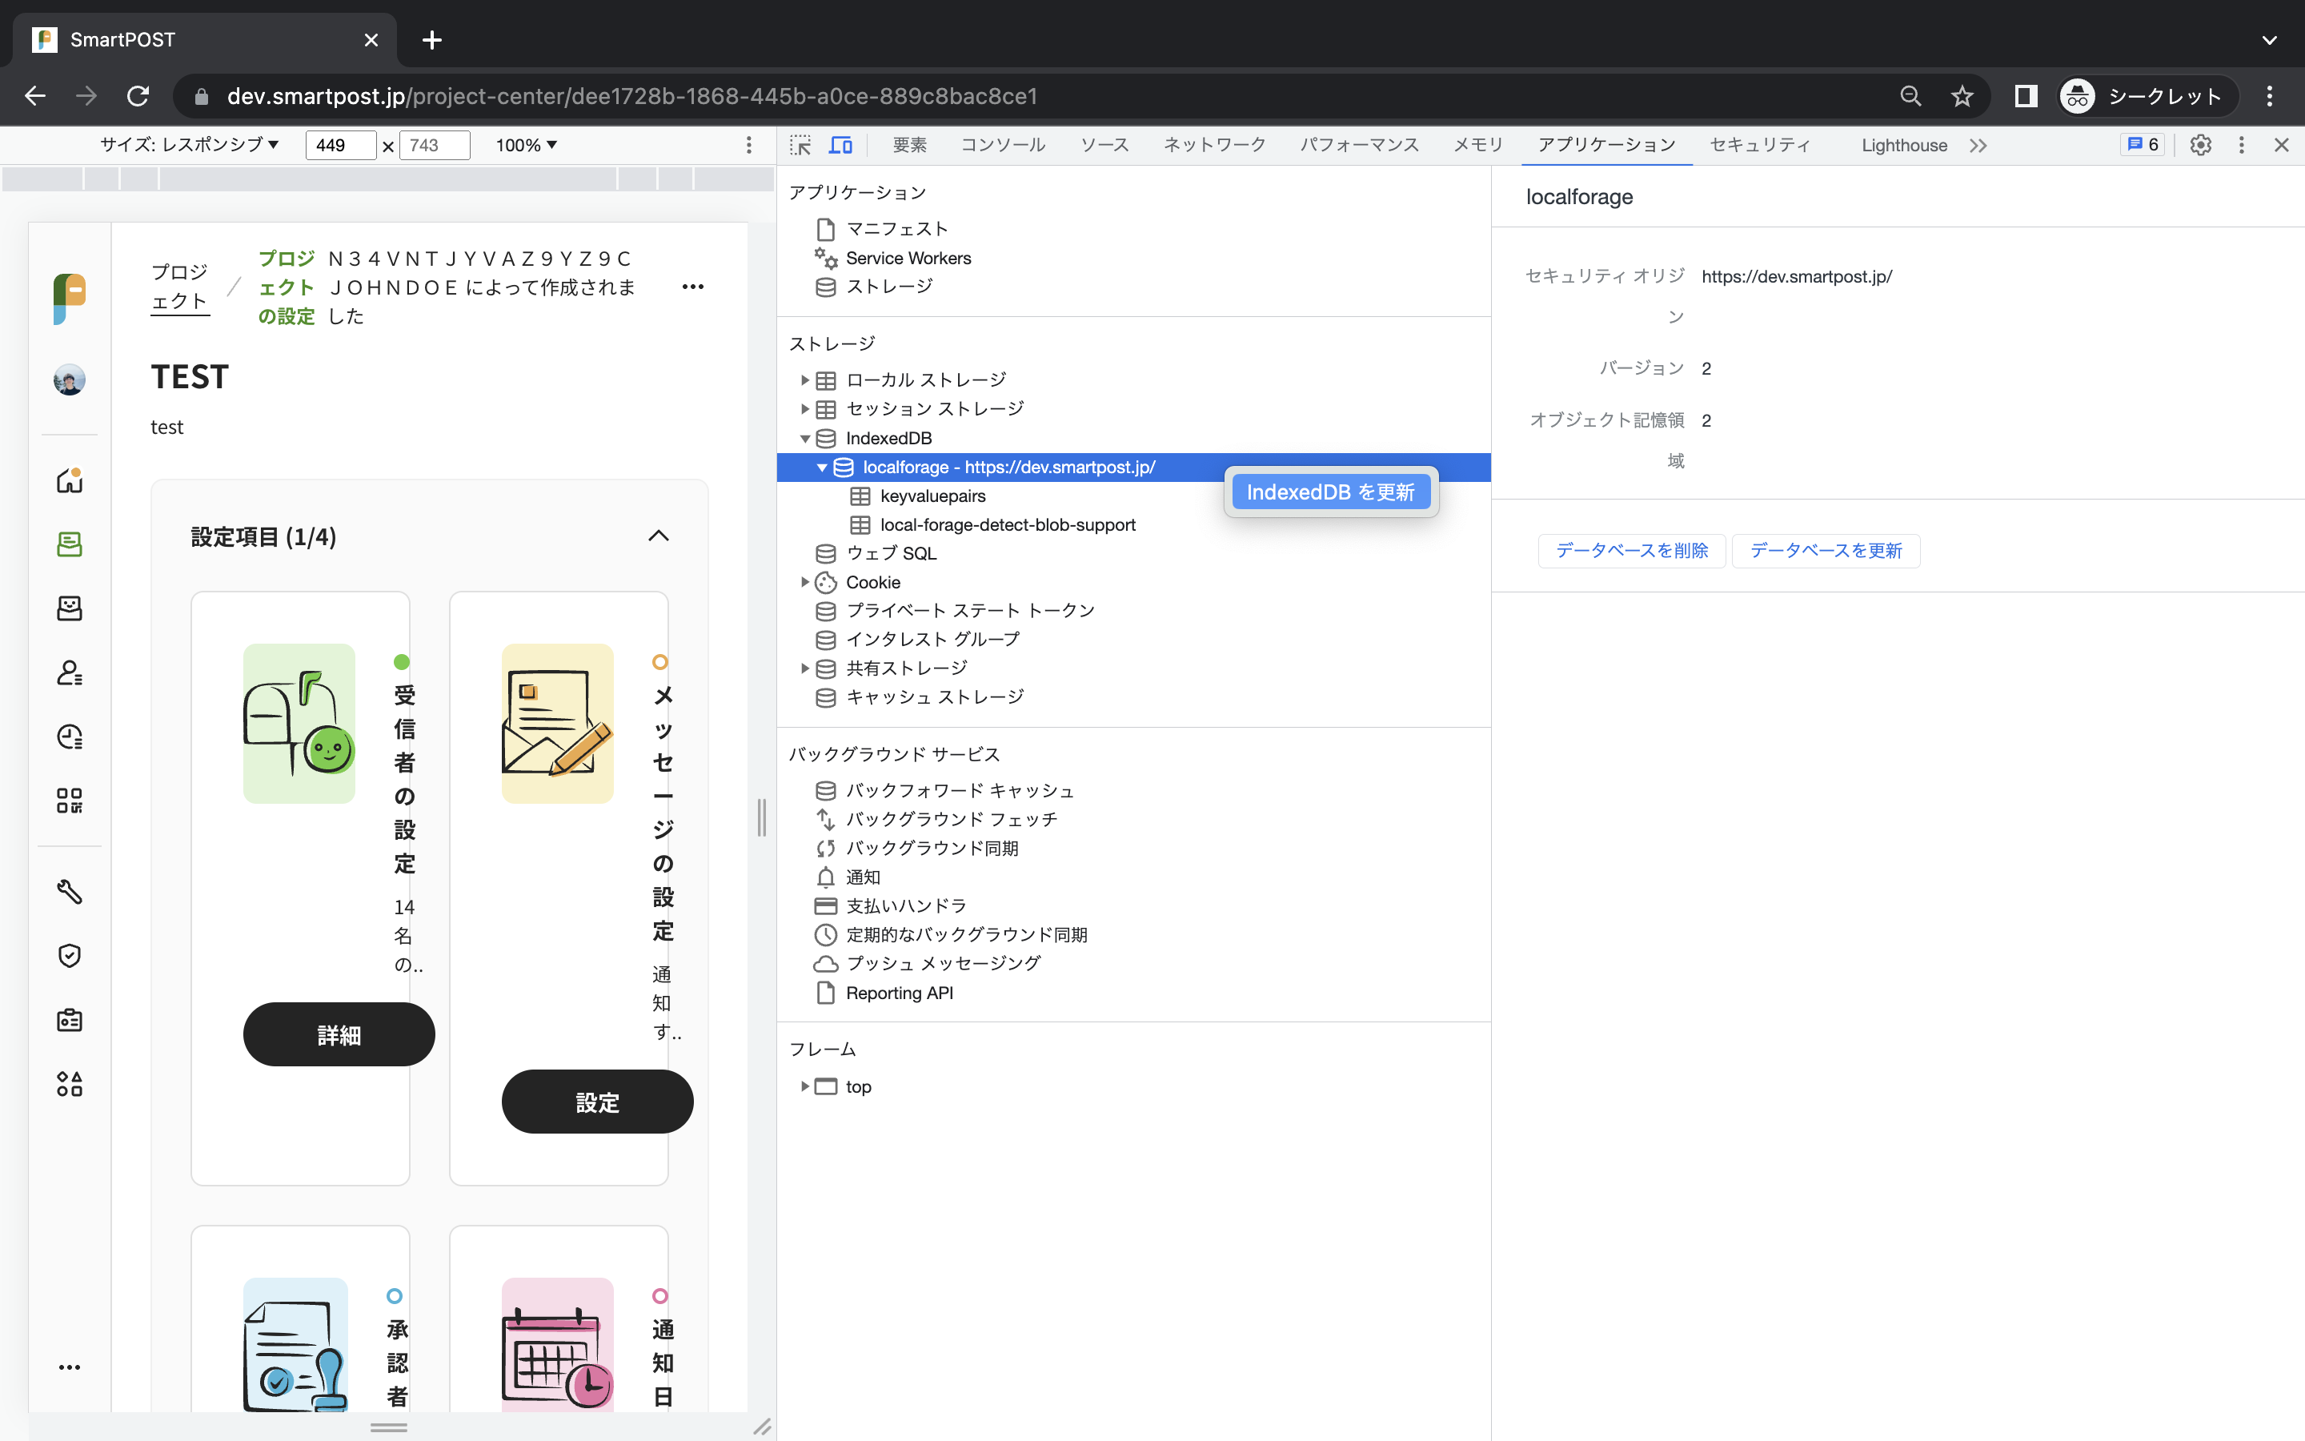The width and height of the screenshot is (2305, 1441).
Task: Open the 100% zoom dropdown
Action: click(x=526, y=145)
